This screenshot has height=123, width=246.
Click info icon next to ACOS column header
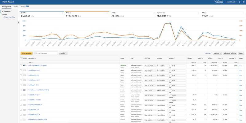pyautogui.click(x=222, y=58)
